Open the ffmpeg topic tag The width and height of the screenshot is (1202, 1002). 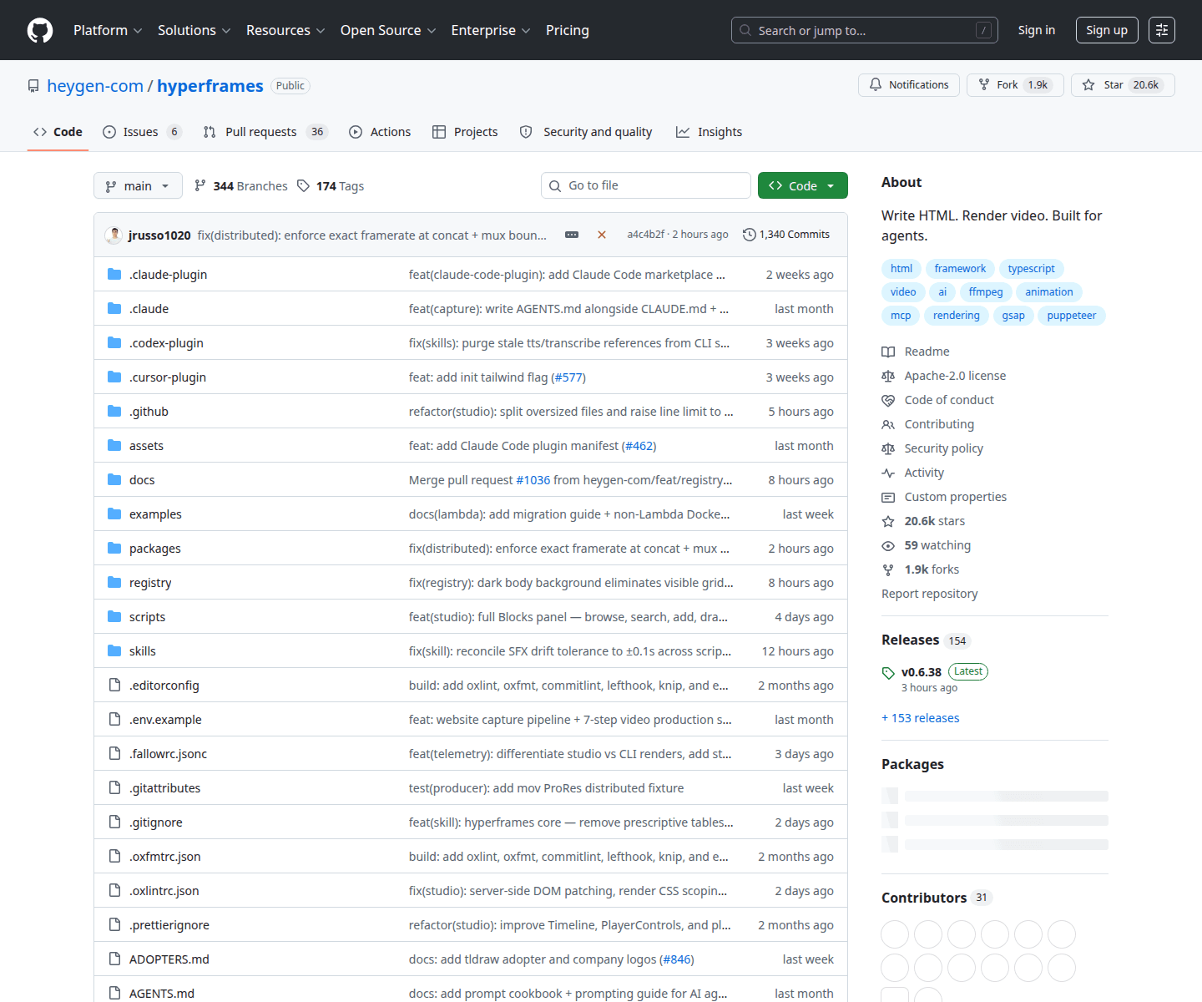coord(986,292)
